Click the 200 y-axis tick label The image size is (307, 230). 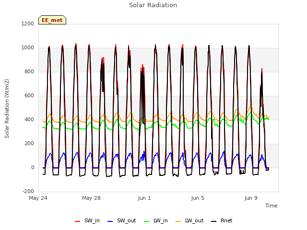[x=29, y=144]
